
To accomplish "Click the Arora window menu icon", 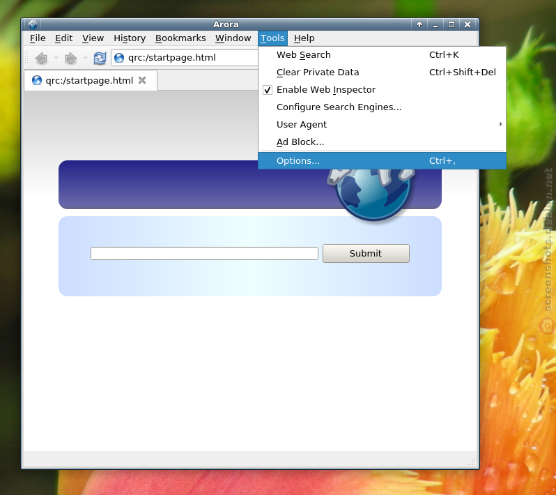I will pos(33,24).
